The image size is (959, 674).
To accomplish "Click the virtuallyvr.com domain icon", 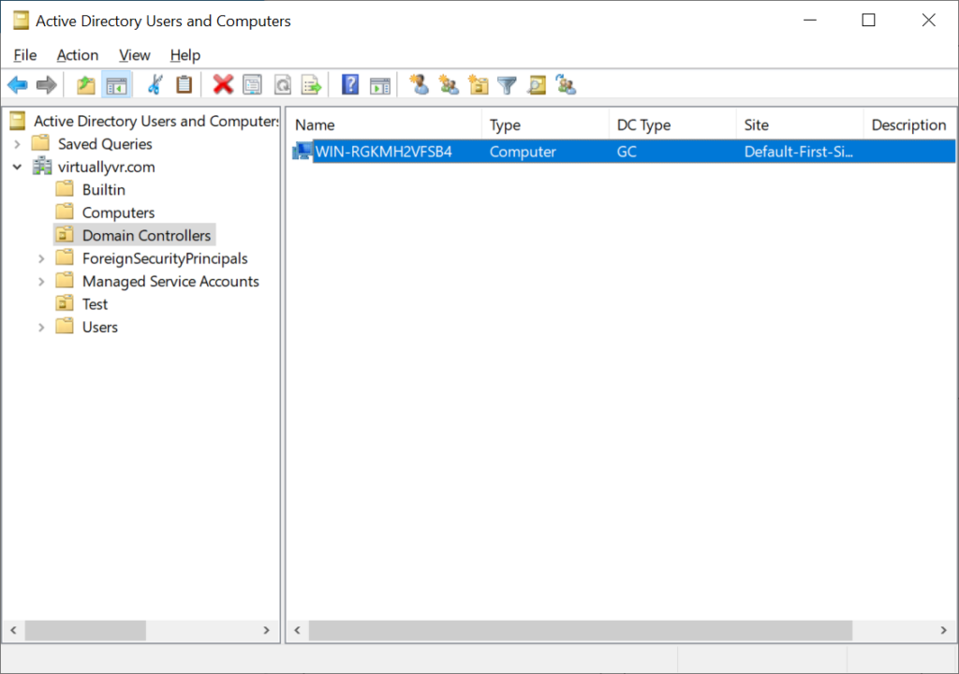I will [x=41, y=167].
